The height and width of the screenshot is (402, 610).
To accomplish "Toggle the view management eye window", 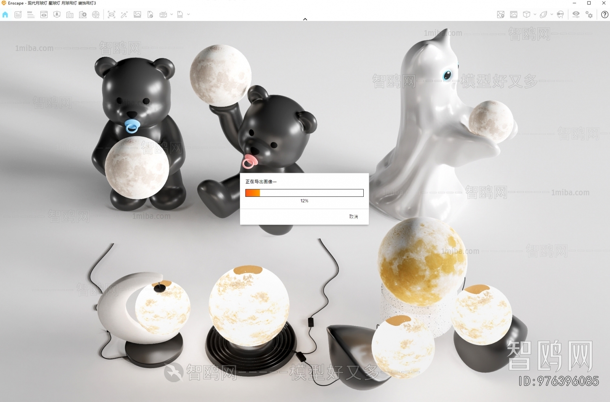I will [44, 15].
